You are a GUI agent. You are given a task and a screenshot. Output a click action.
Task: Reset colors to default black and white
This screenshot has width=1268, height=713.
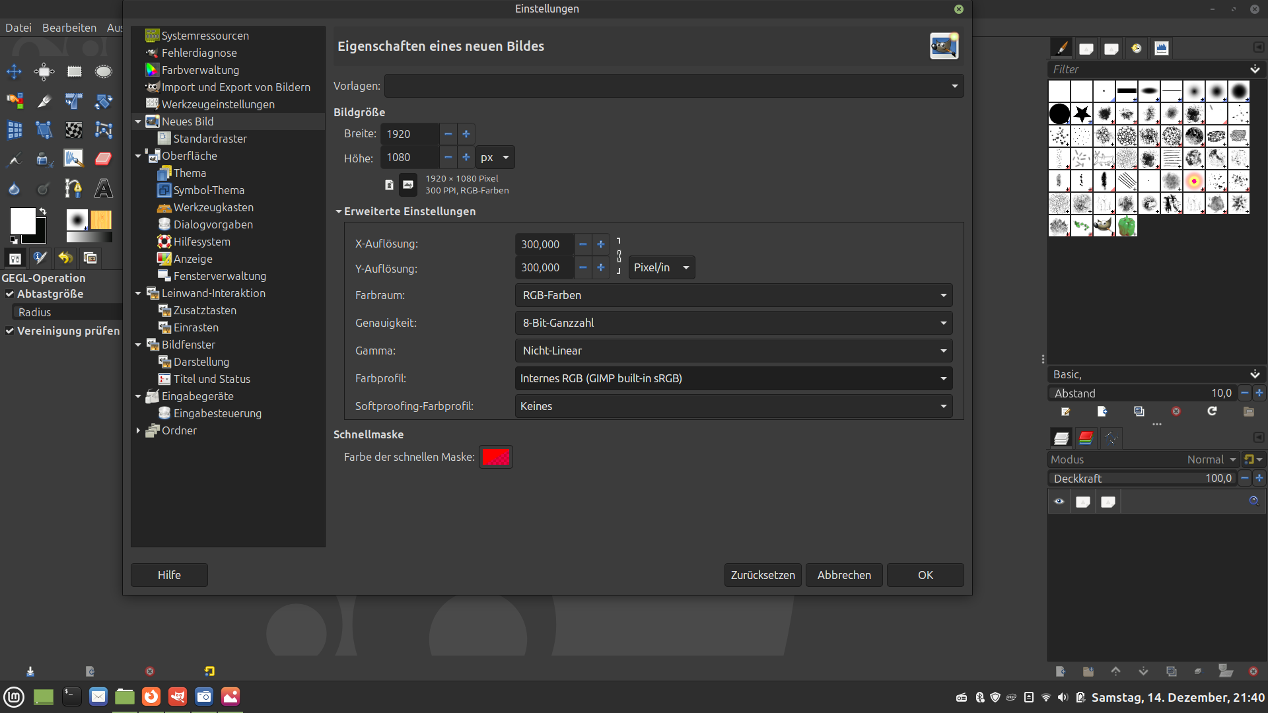pos(13,240)
